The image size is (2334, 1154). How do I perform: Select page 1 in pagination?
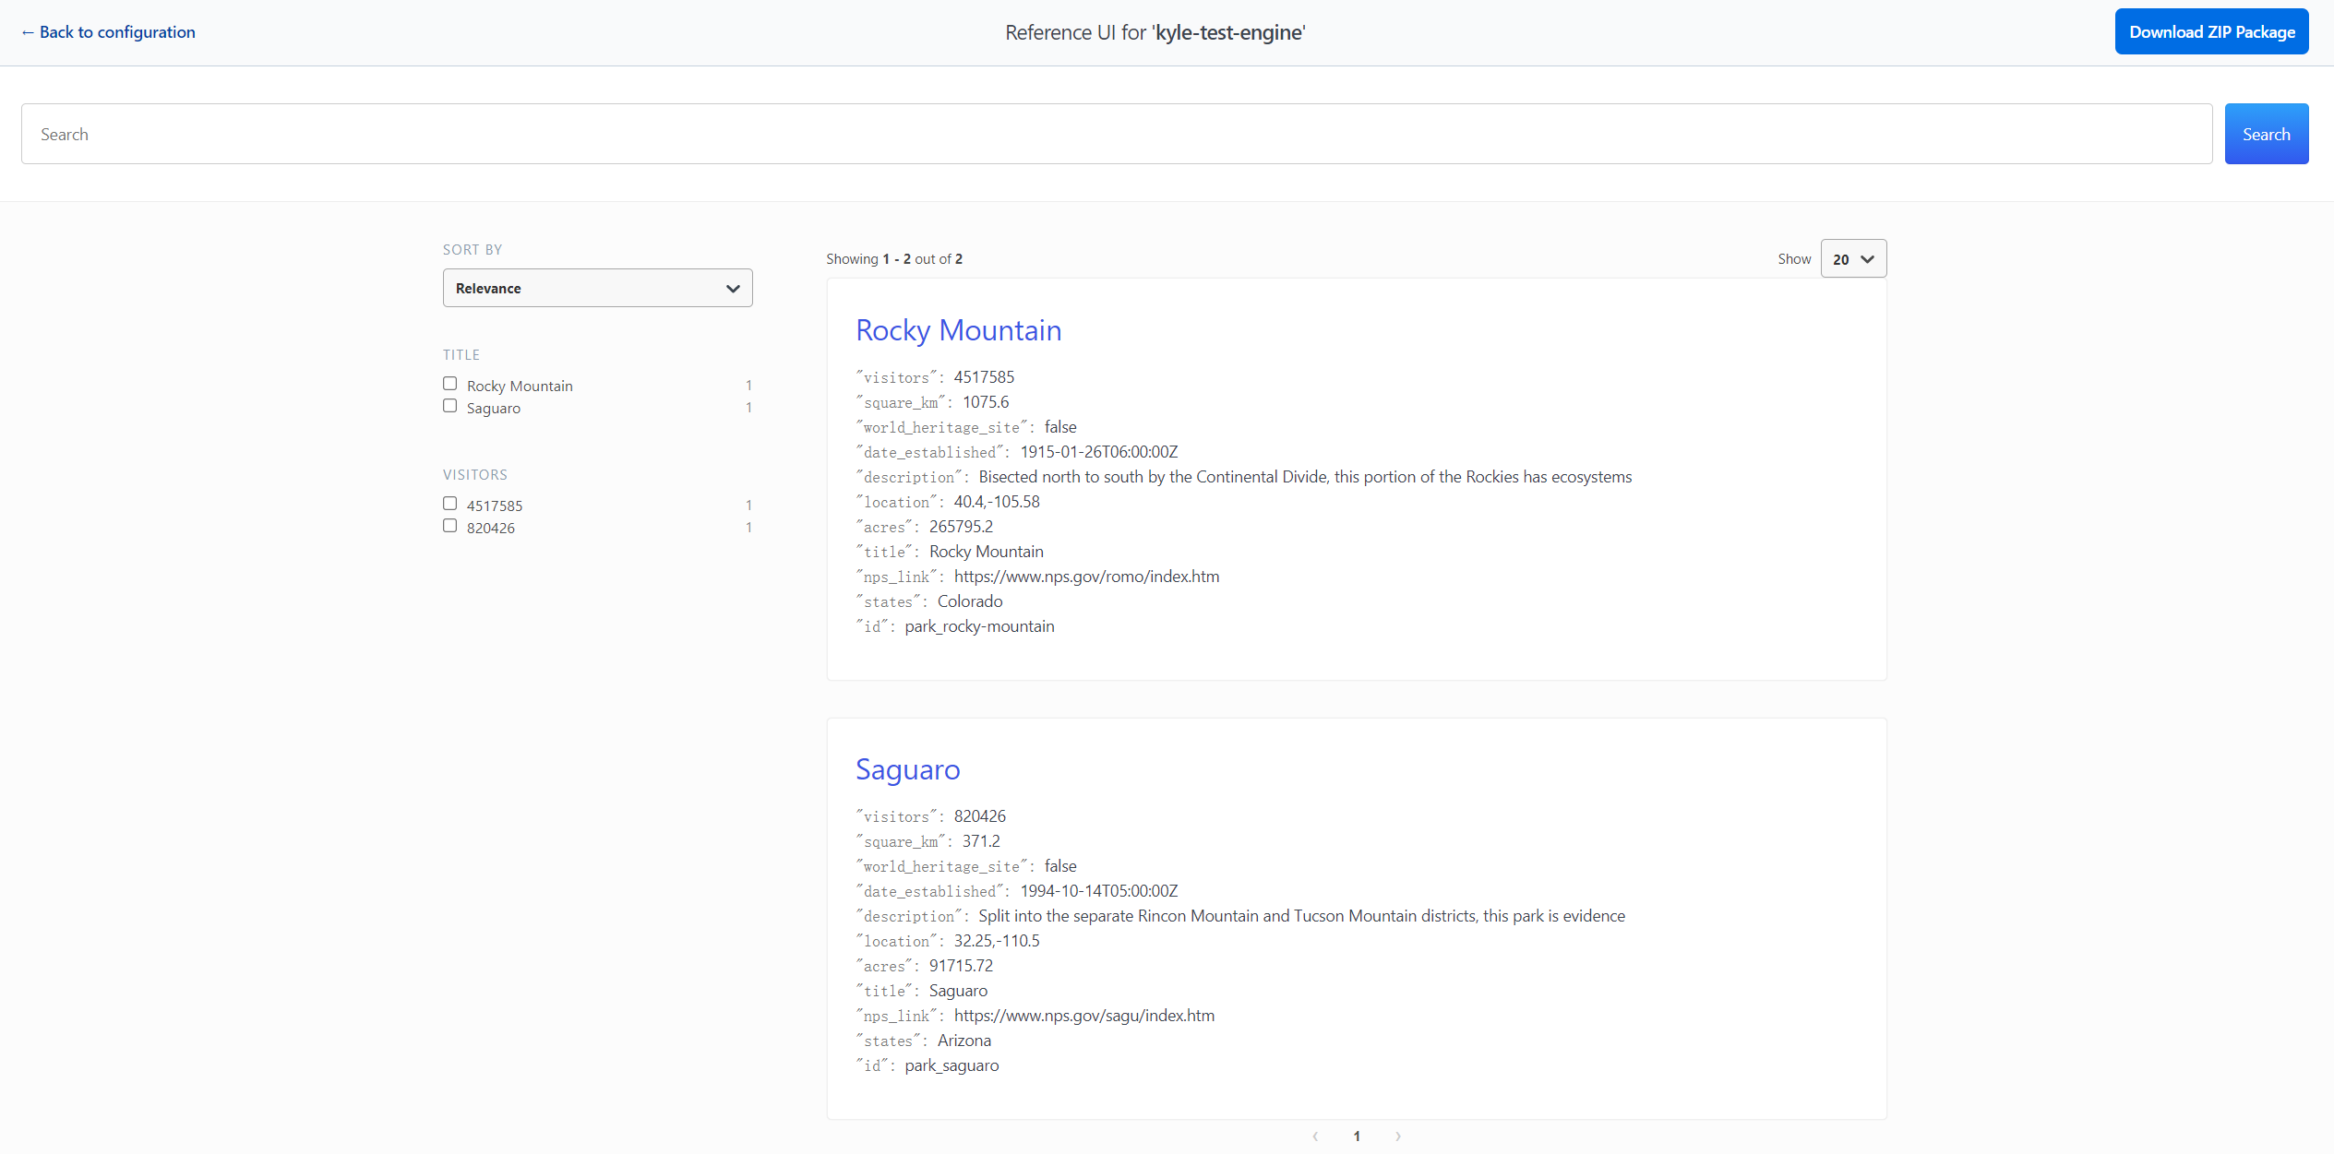[1357, 1136]
